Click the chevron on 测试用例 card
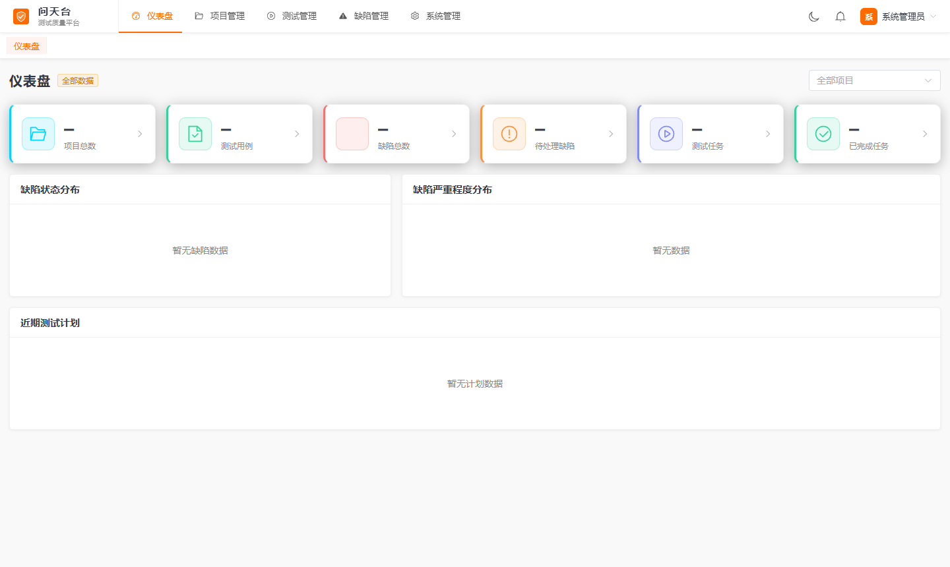950x567 pixels. 297,134
